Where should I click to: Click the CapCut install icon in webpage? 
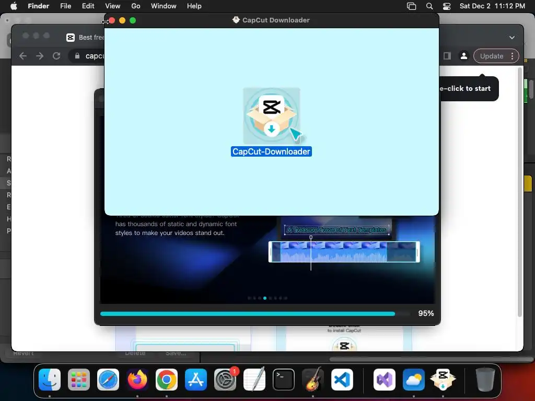coord(344,345)
